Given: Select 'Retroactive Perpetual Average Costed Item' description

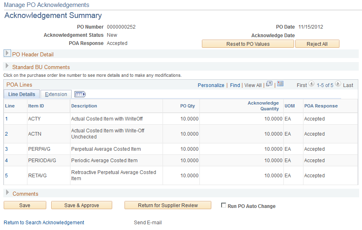Looking at the screenshot, I should 113,175.
